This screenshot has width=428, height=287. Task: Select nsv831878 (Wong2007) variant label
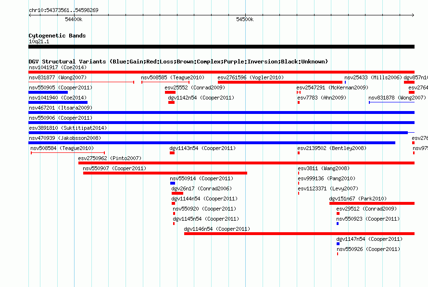(397, 98)
